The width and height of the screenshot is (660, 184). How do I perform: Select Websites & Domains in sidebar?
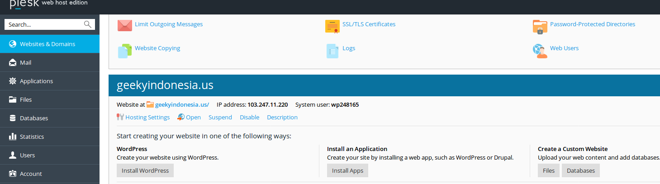pyautogui.click(x=50, y=44)
